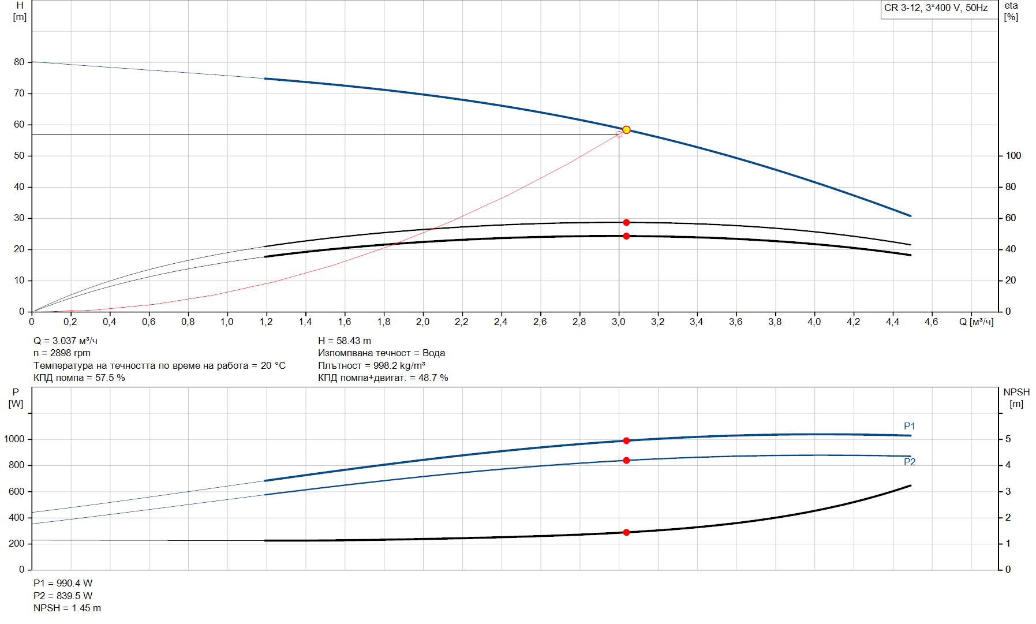1036x624 pixels.
Task: Click the 'H = 58.43 m' value
Action: (345, 341)
